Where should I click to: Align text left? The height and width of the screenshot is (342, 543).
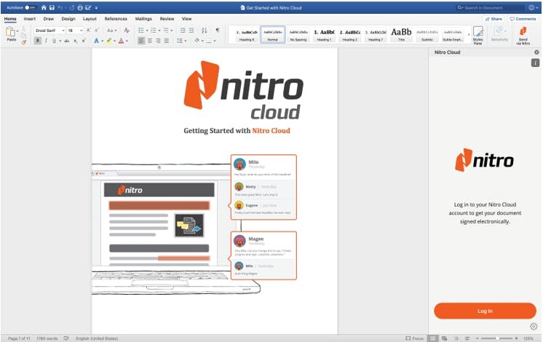click(x=141, y=41)
